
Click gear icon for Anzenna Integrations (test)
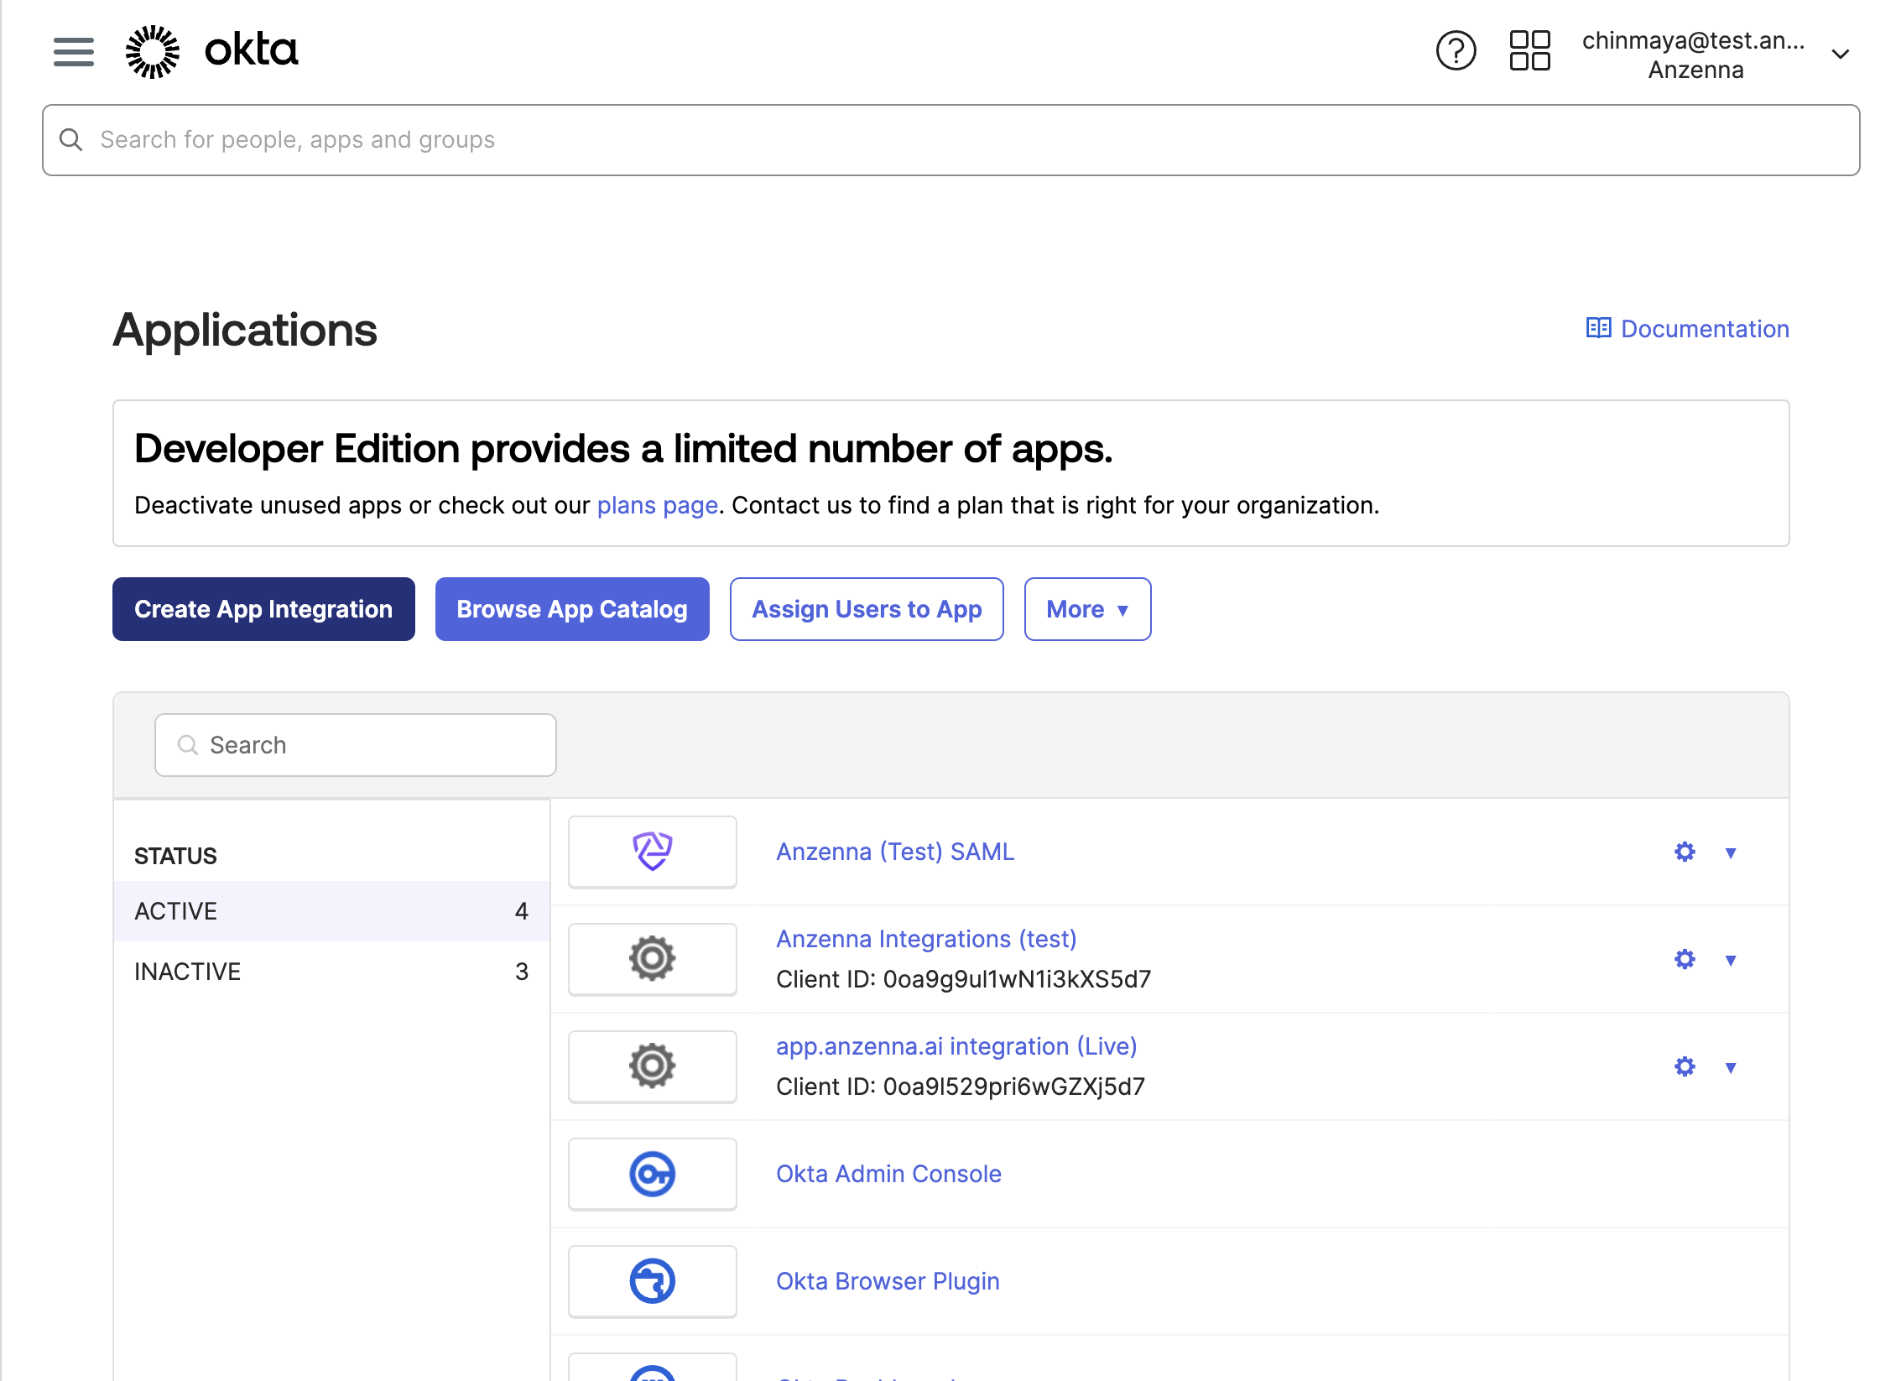tap(1685, 960)
